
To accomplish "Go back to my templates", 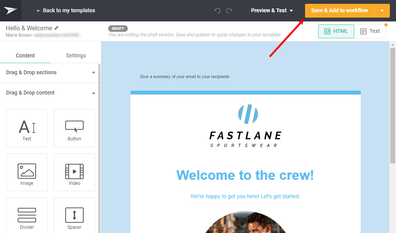I will click(66, 10).
